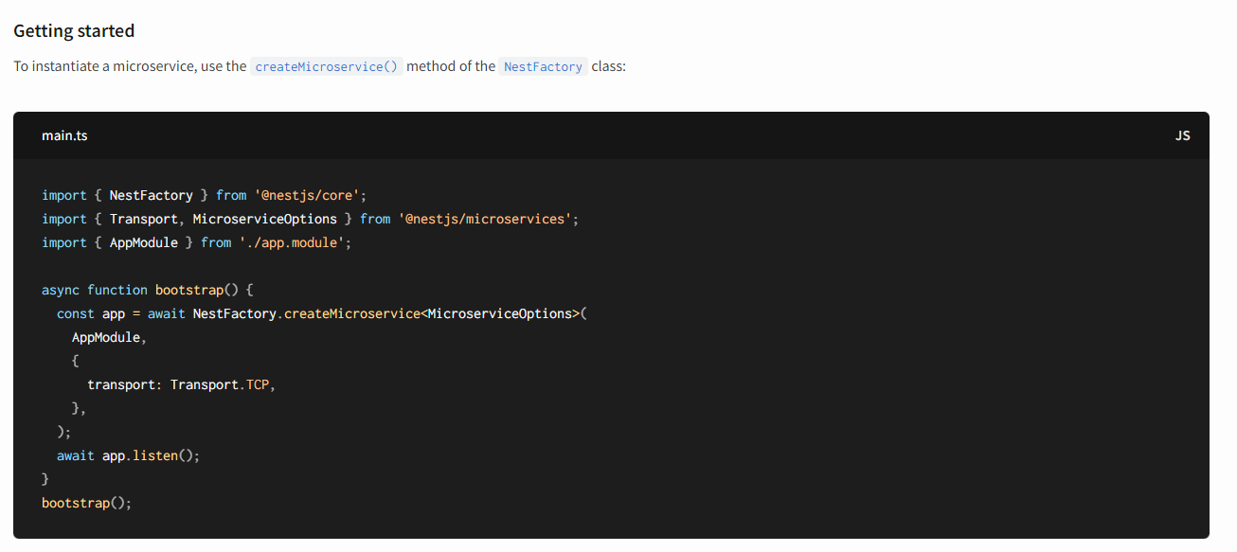Click the main.ts file name label

[x=64, y=135]
